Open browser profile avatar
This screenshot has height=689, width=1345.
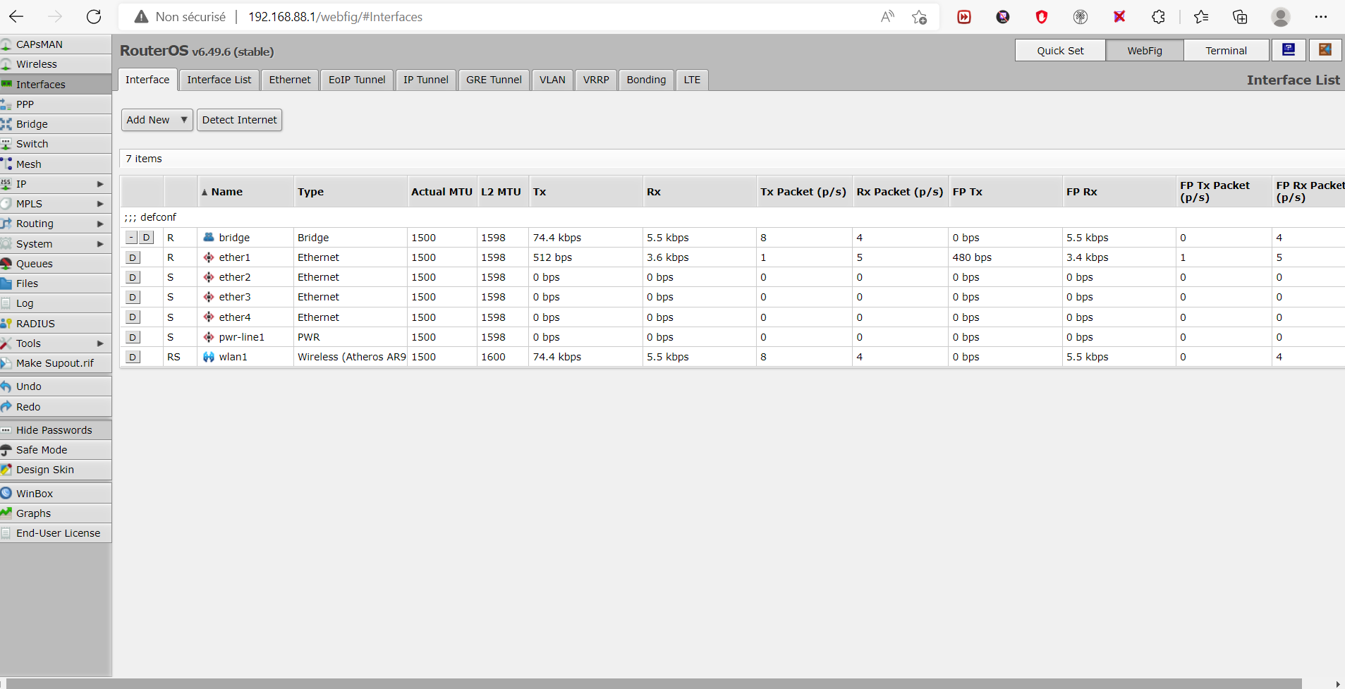click(x=1281, y=17)
